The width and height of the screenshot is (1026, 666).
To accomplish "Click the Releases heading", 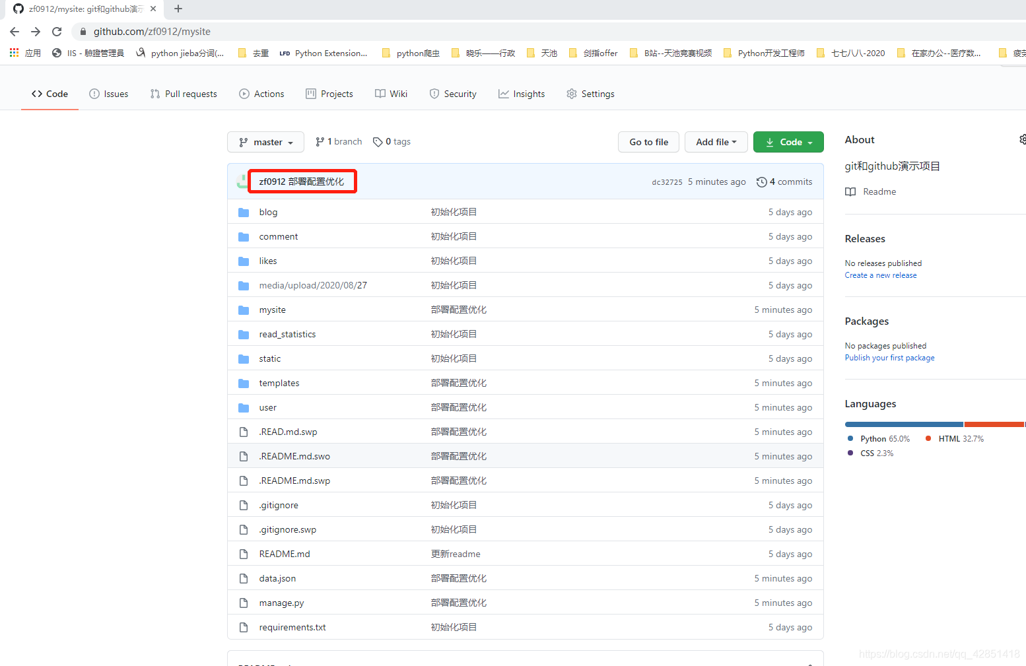I will (x=865, y=239).
